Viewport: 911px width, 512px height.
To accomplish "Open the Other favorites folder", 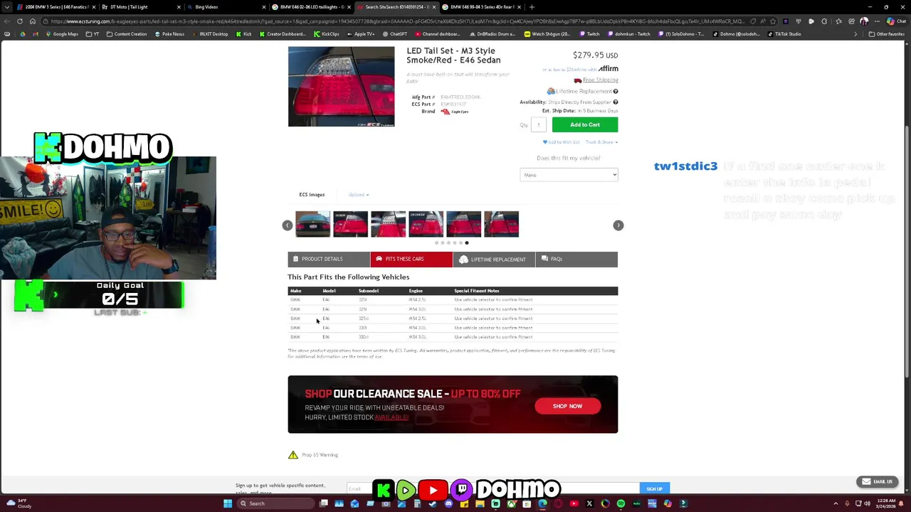I will 886,34.
